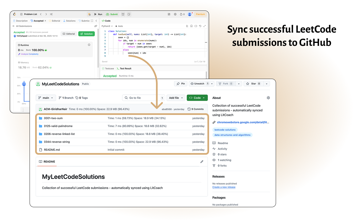Open the Fork dropdown arrow
This screenshot has height=221, width=354.
239,84
